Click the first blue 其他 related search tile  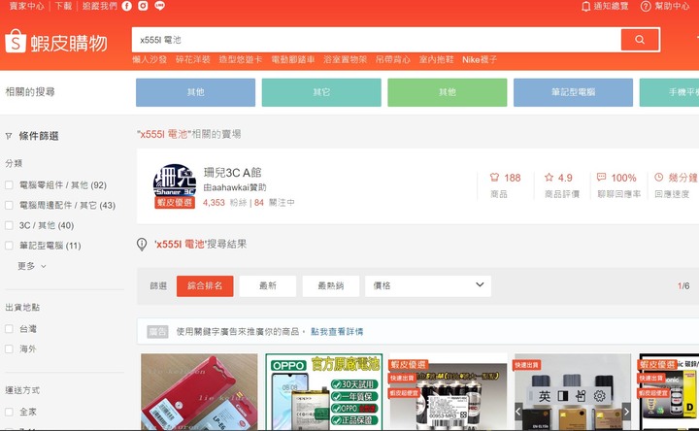pos(196,92)
